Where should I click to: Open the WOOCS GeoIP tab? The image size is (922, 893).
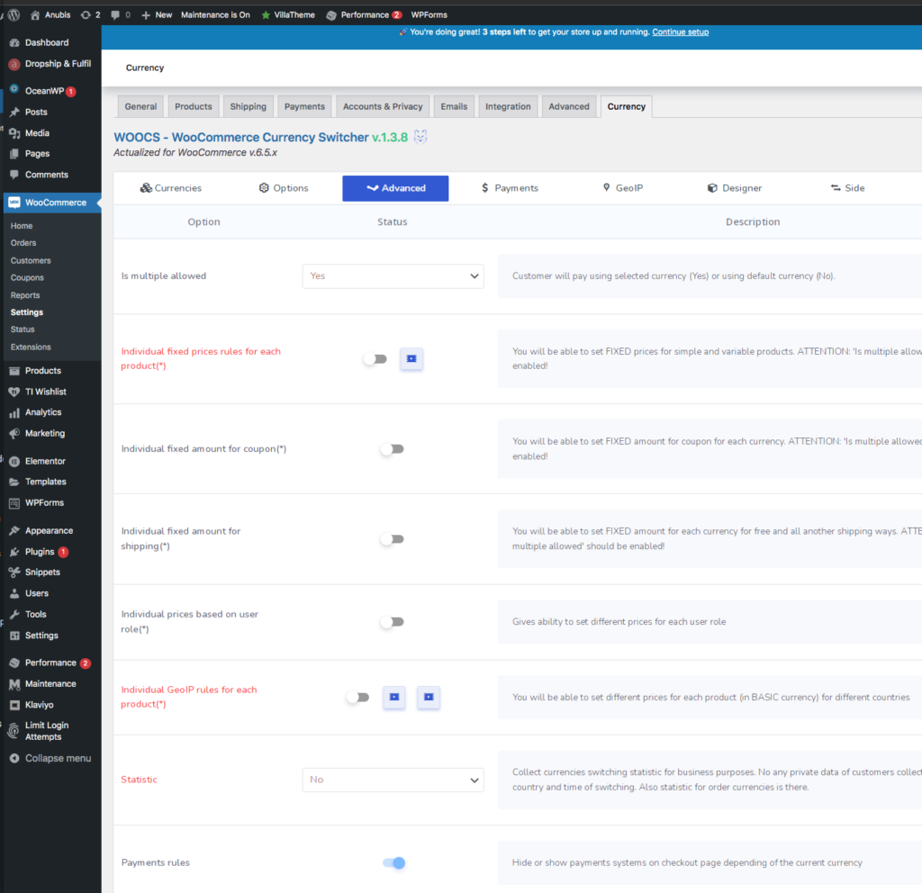tap(623, 188)
